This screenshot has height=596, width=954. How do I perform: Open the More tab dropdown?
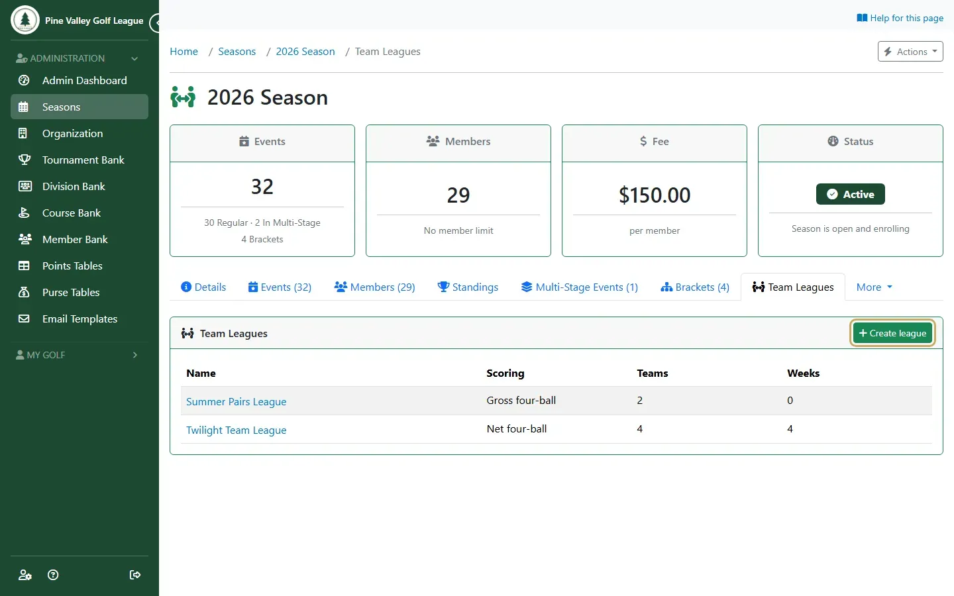[874, 287]
